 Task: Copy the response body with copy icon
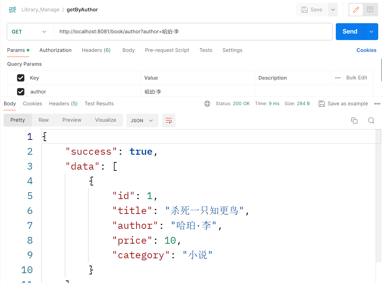click(x=354, y=120)
